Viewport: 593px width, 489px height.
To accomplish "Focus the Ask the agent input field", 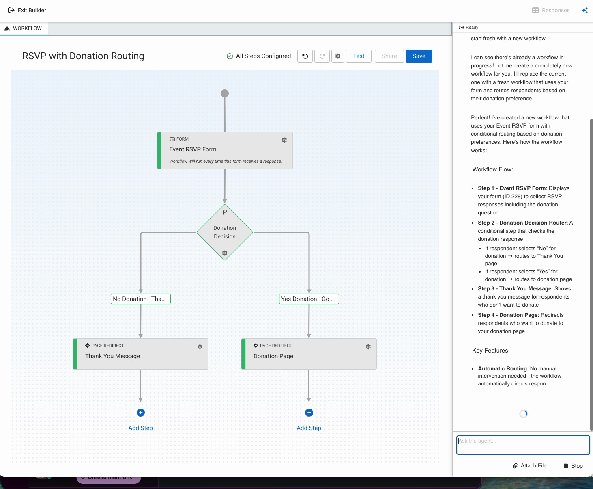I will coord(523,445).
